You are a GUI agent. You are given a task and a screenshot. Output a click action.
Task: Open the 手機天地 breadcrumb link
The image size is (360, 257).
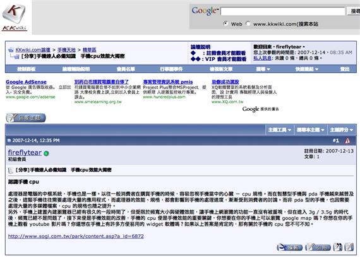tap(66, 50)
